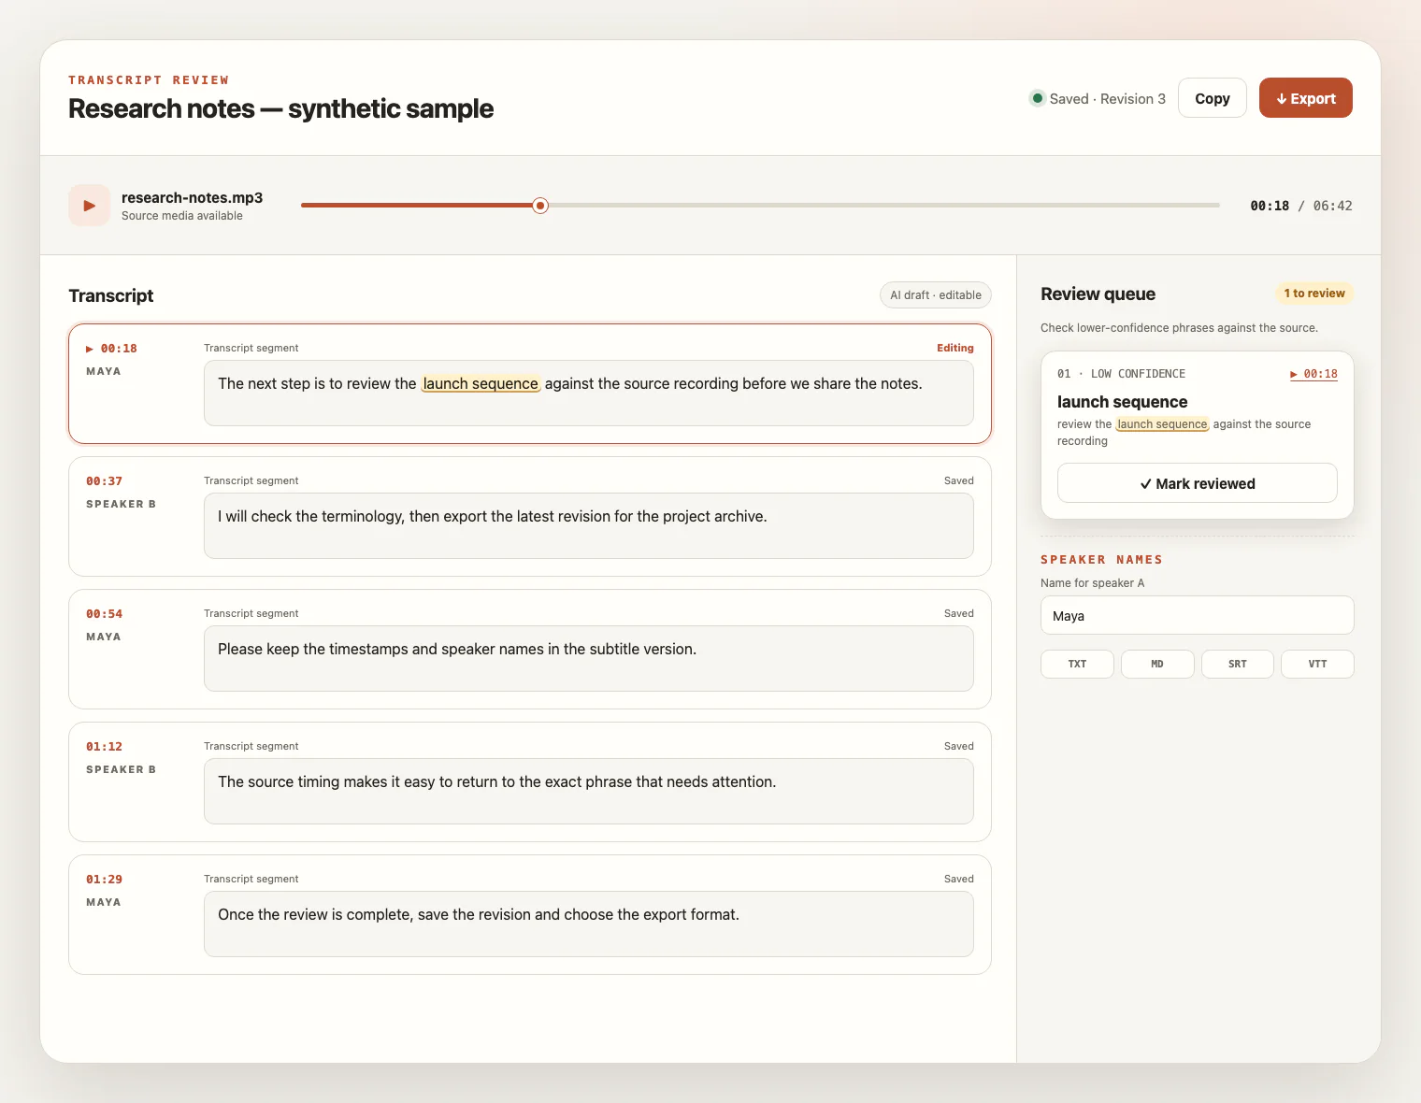Click the '01 · LOW CONFIDENCE' label
The image size is (1421, 1103).
(x=1121, y=374)
